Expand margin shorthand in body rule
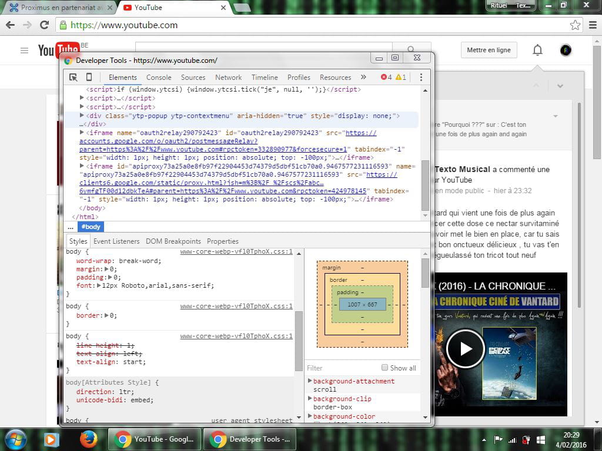The height and width of the screenshot is (451, 602). (107, 269)
